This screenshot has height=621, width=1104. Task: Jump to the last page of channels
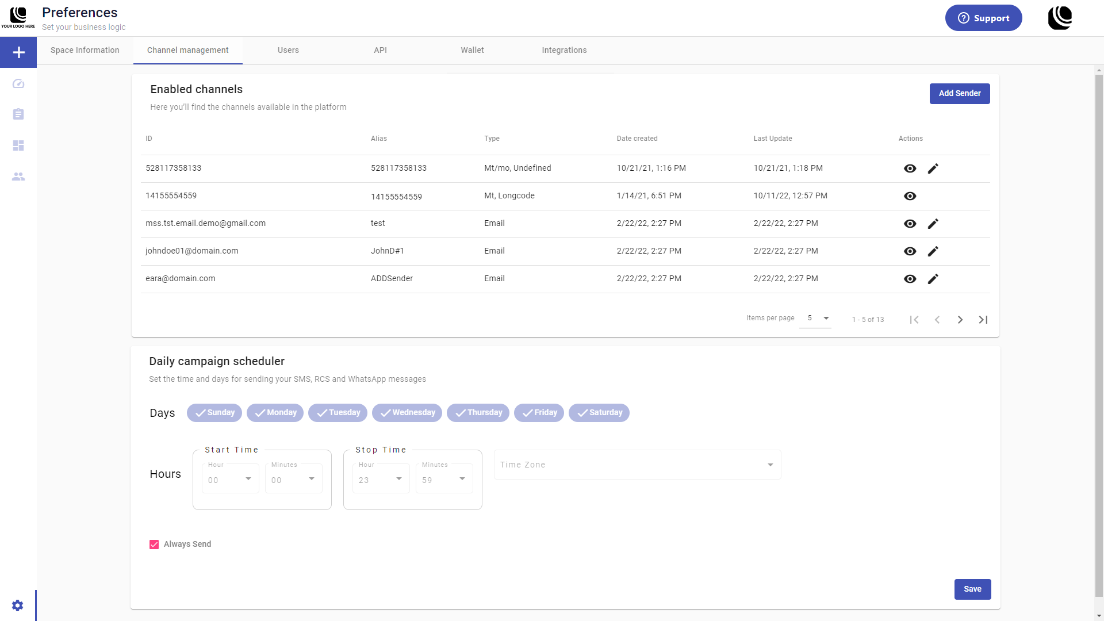click(983, 320)
